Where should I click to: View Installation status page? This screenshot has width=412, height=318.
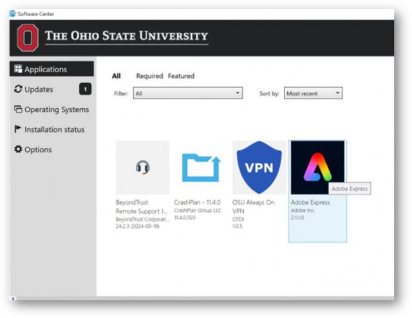click(x=51, y=129)
